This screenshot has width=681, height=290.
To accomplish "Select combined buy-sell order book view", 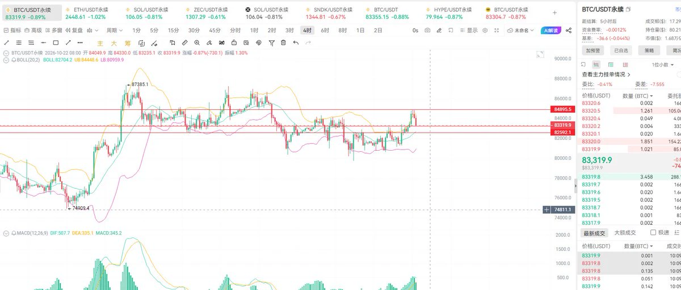I will tap(596, 65).
